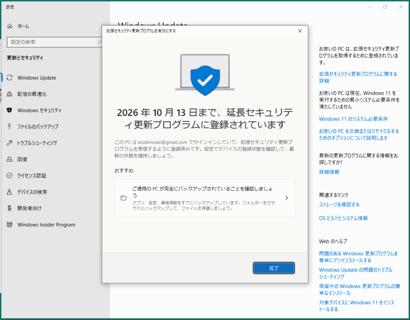
Task: Click the ご使用の PC backup recommendation card title
Action: click(x=202, y=192)
